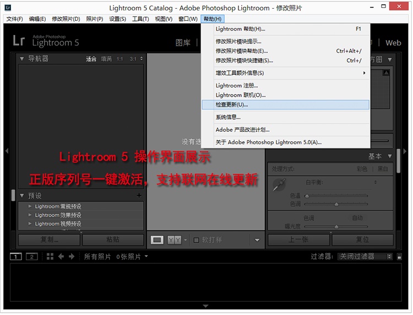Choose 检查更新(U)... menu entry

click(285, 104)
